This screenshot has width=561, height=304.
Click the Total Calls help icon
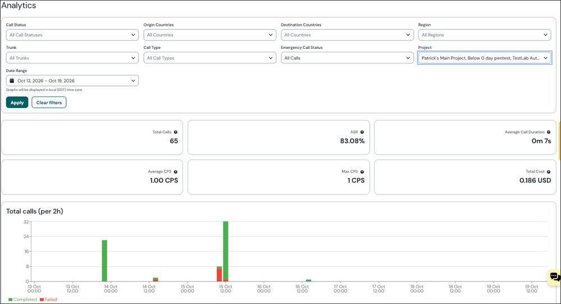pos(176,132)
